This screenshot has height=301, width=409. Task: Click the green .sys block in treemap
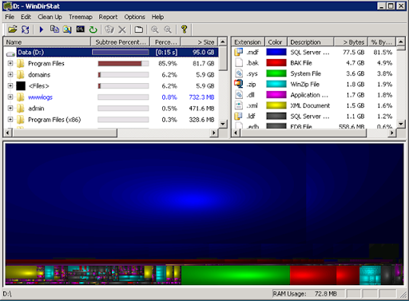click(236, 275)
